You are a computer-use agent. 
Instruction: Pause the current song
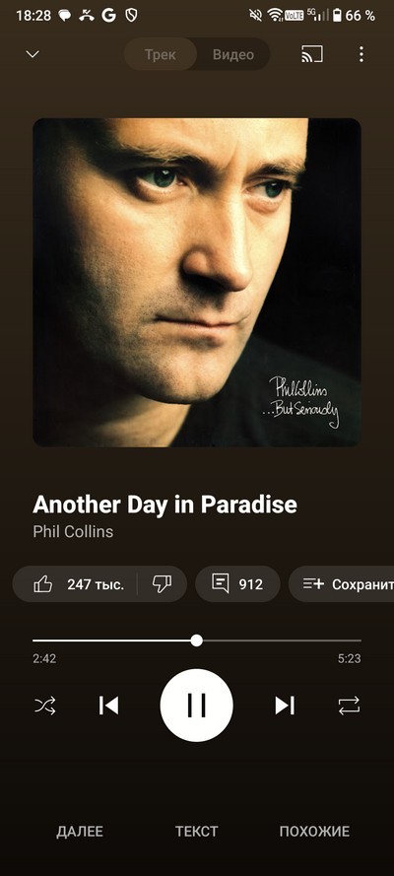[x=196, y=706]
